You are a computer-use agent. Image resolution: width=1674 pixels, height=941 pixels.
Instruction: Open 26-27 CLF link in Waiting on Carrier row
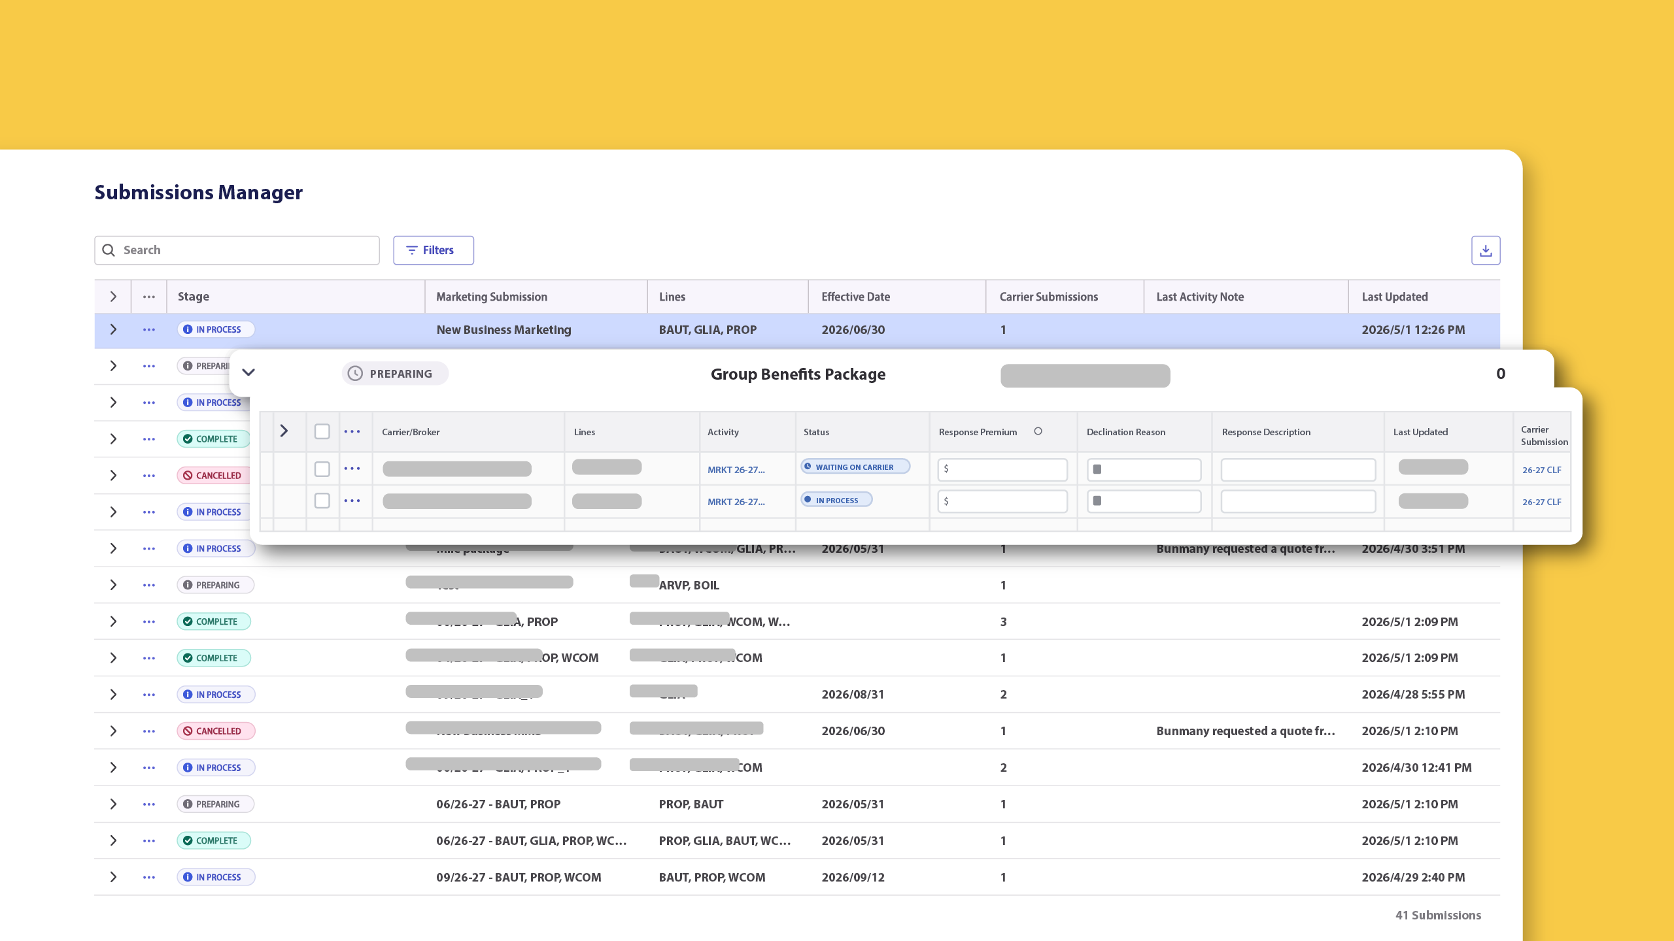click(x=1541, y=470)
